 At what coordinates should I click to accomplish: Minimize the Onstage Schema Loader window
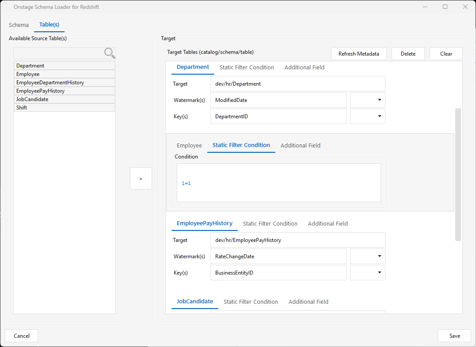click(x=425, y=7)
